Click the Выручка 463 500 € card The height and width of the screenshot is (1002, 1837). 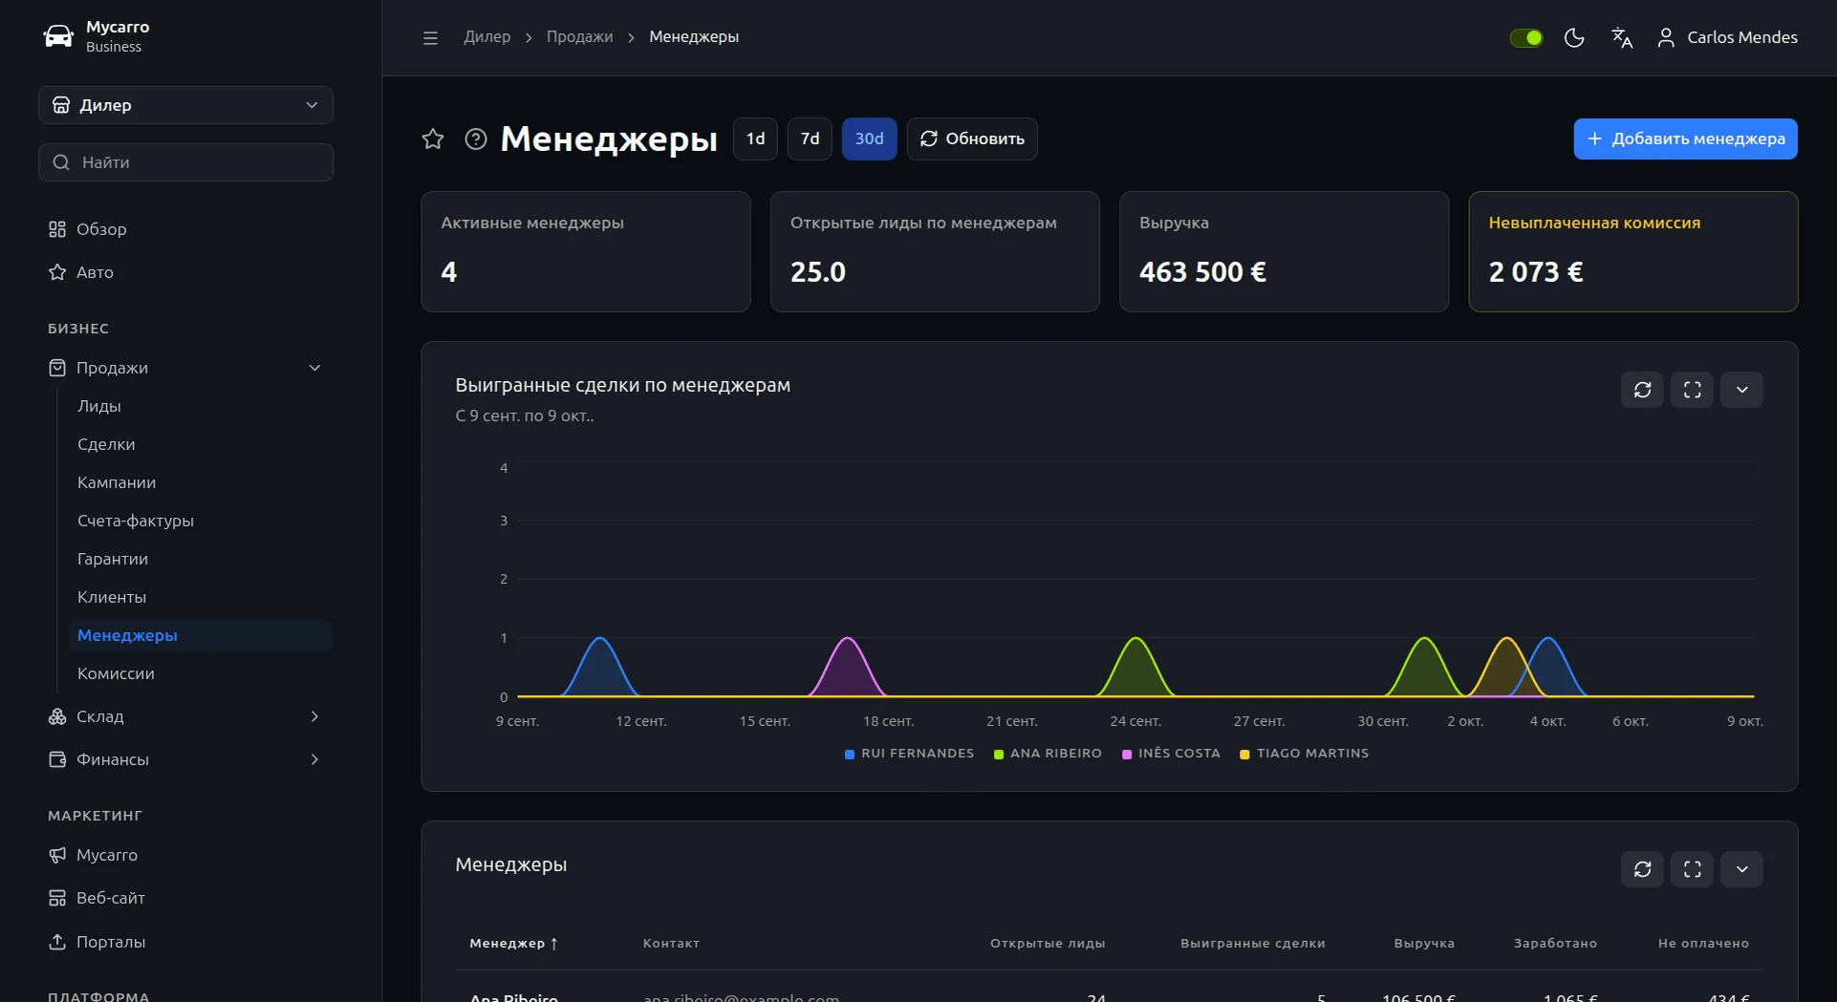(x=1284, y=252)
